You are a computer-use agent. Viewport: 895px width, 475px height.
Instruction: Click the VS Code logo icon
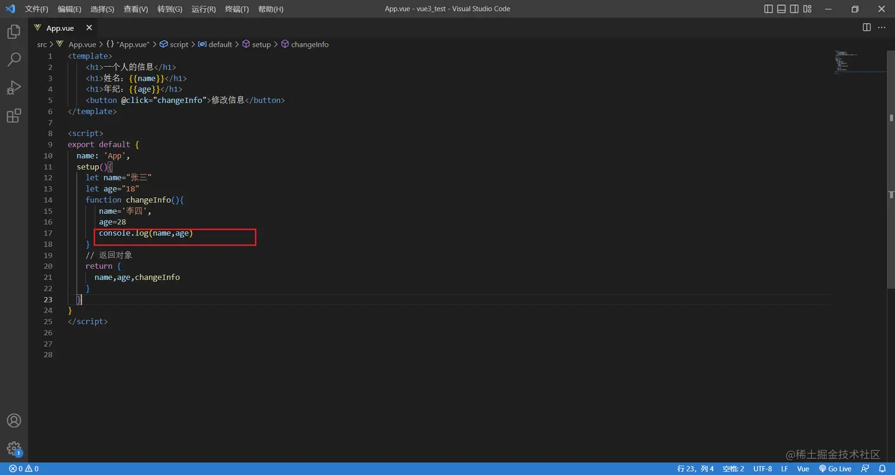tap(10, 9)
